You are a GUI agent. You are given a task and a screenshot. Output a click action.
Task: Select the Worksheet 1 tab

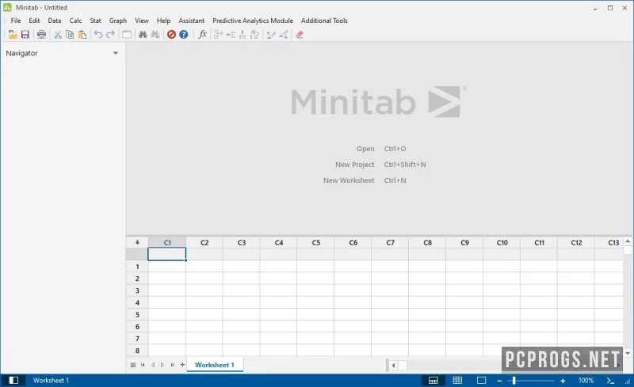pyautogui.click(x=215, y=365)
